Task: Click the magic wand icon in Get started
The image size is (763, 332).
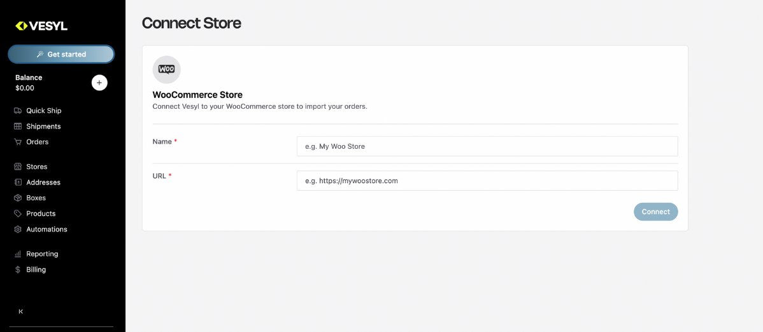Action: 40,55
